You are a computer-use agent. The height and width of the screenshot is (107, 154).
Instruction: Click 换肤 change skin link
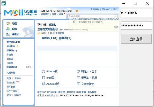pos(61,14)
